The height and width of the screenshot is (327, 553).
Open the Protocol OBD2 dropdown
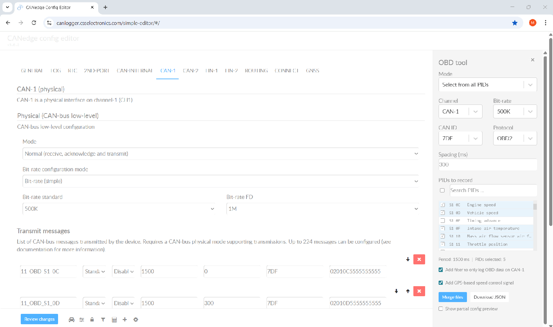tap(515, 138)
